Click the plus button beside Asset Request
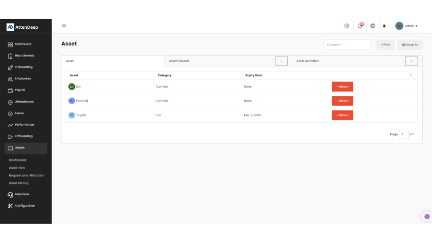Viewport: 432px width, 243px height. pyautogui.click(x=281, y=61)
